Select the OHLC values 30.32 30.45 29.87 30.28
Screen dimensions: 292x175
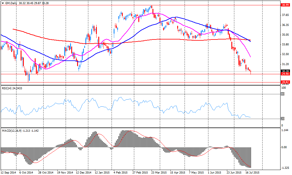(x=34, y=3)
